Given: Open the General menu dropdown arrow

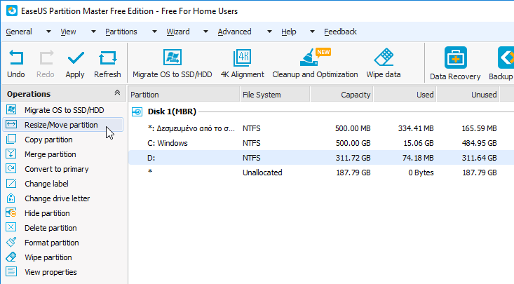Looking at the screenshot, I should tap(48, 32).
